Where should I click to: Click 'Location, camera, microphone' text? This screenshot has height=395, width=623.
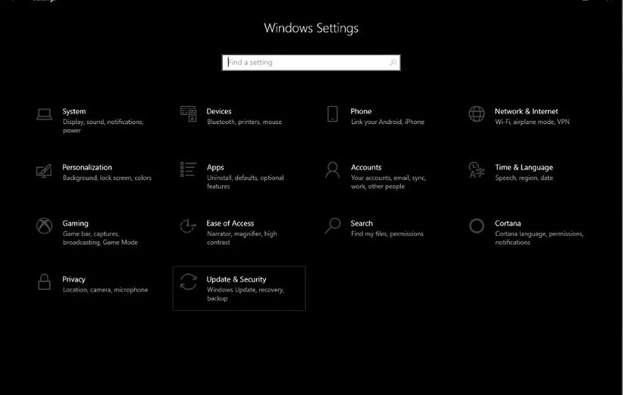coord(105,290)
